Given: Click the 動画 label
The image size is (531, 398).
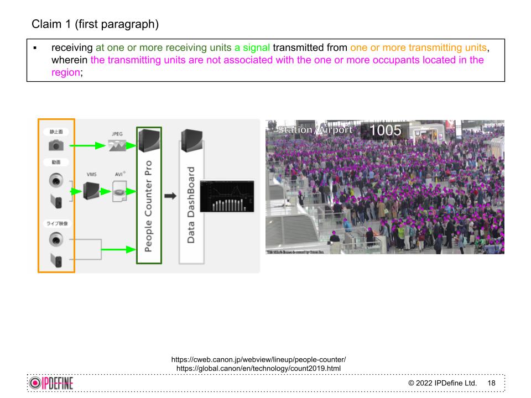Looking at the screenshot, I should pyautogui.click(x=56, y=162).
